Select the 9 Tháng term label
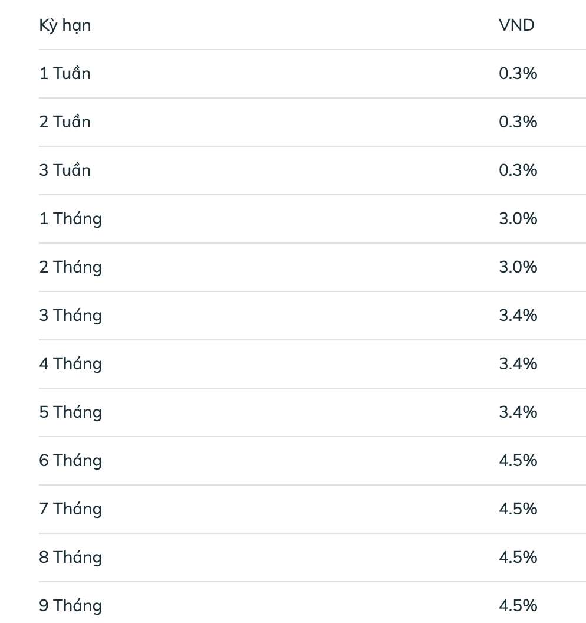586x623 pixels. pos(70,606)
